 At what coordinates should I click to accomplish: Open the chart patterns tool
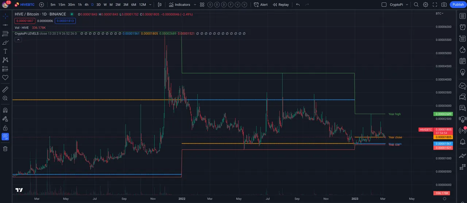5,60
